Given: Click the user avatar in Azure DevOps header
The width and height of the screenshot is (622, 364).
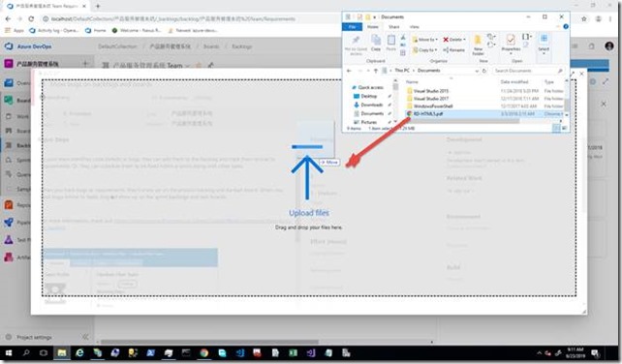Looking at the screenshot, I should 609,46.
